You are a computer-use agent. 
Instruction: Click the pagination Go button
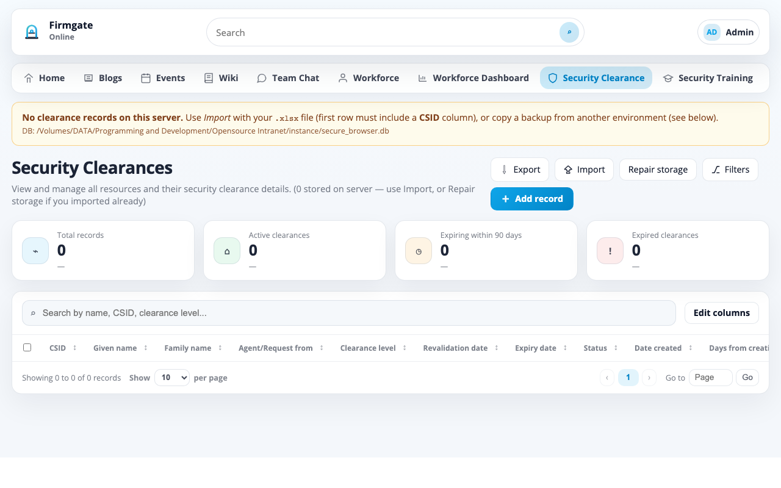(747, 378)
